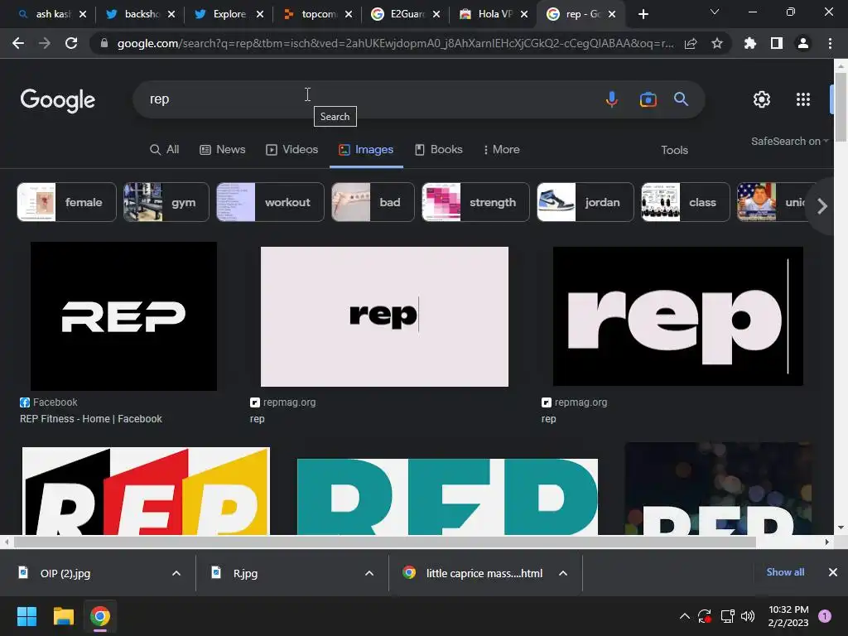848x636 pixels.
Task: Close the downloads bar
Action: tap(833, 572)
